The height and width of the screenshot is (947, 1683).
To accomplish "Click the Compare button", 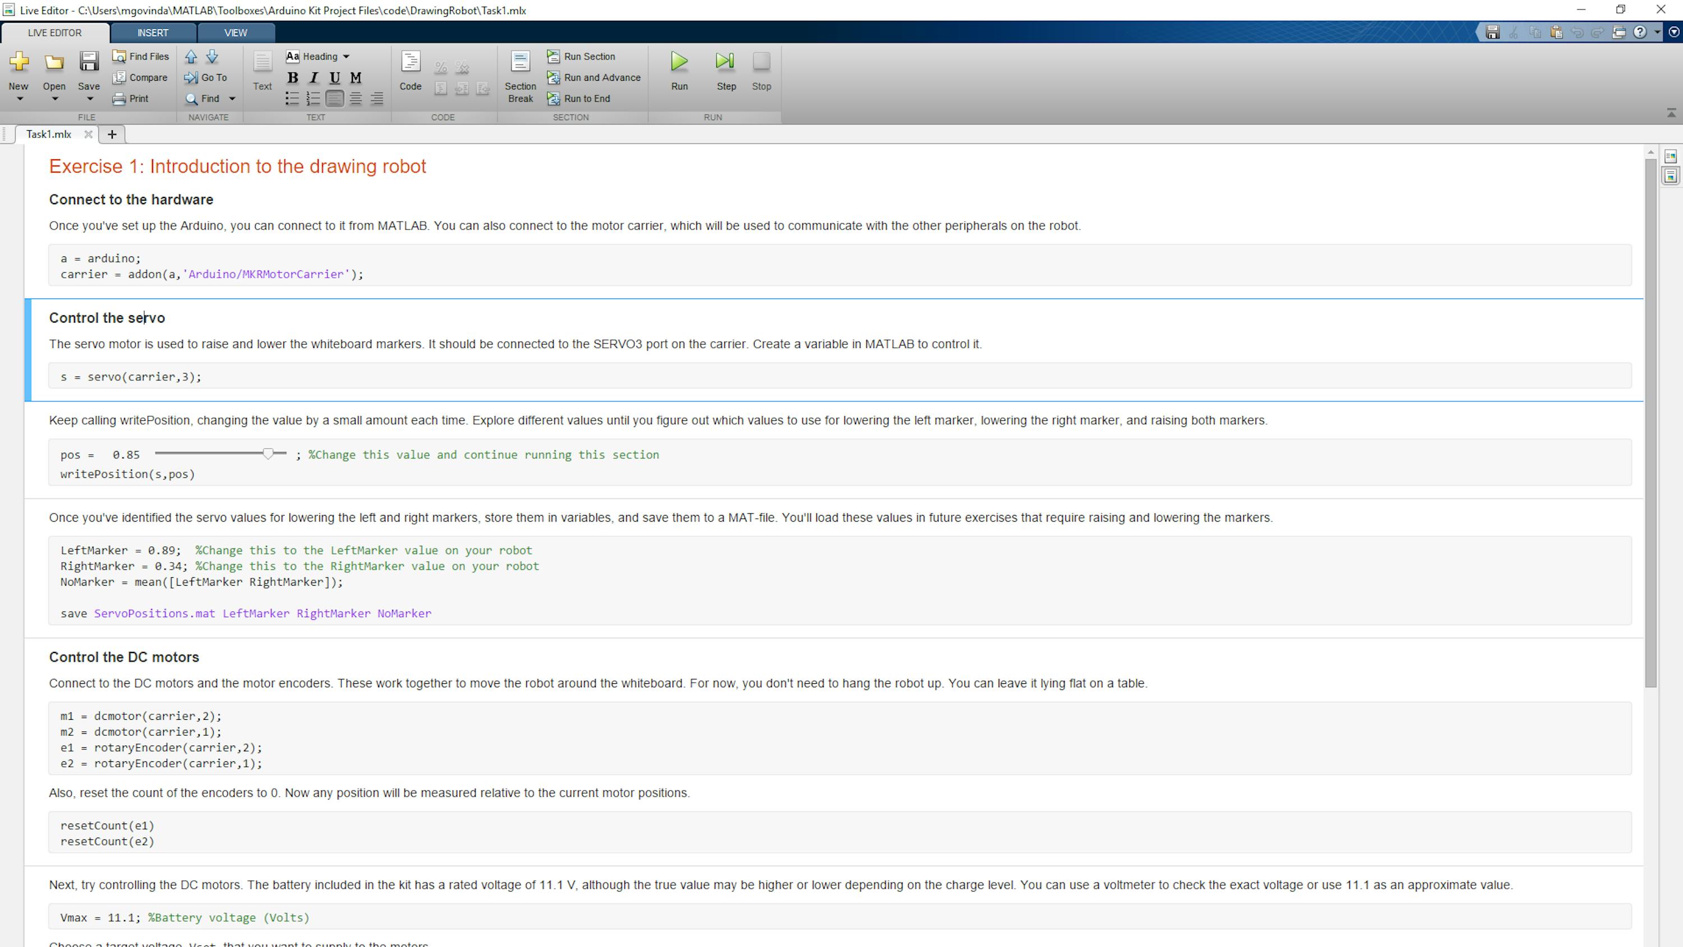I will tap(140, 78).
